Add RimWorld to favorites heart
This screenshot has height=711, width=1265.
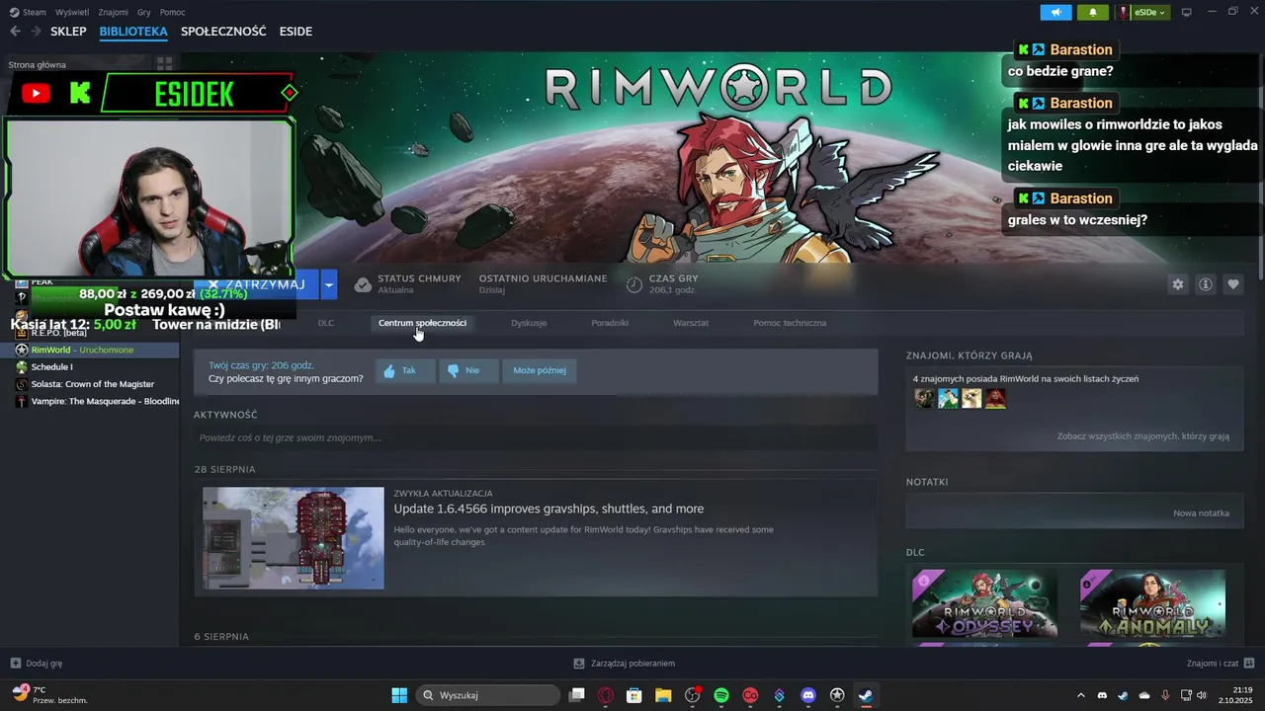tap(1233, 284)
